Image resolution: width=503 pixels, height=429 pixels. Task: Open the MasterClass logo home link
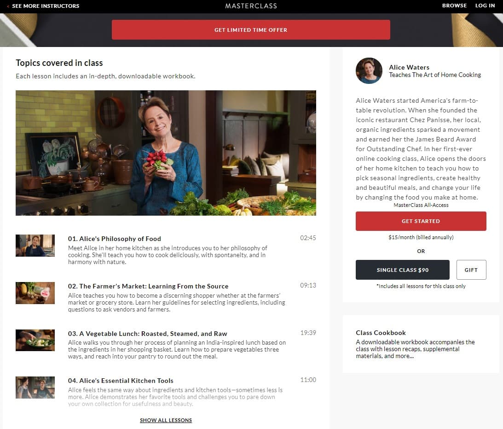click(x=251, y=6)
